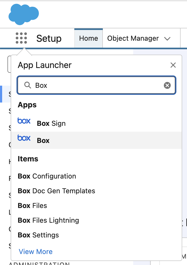Viewport: 187px width, 265px height.
Task: Open the Object Manager tab
Action: [x=133, y=38]
